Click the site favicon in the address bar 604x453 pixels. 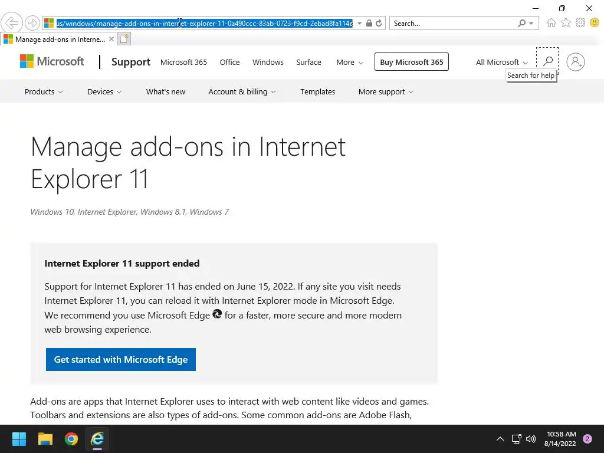(x=49, y=23)
